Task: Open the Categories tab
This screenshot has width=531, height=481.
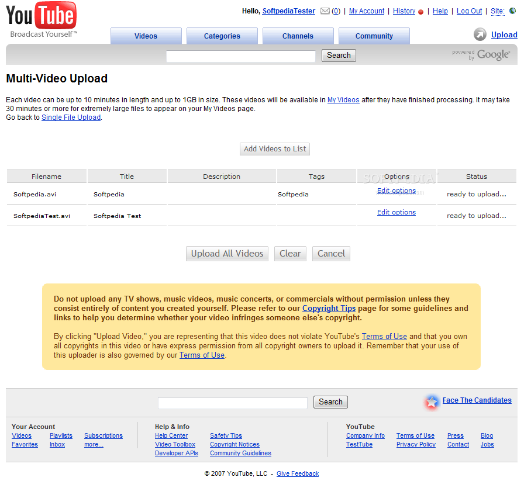Action: (222, 36)
